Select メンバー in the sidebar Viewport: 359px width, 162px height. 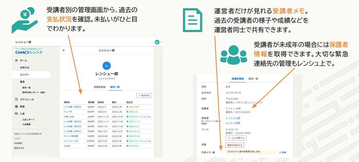(25, 74)
